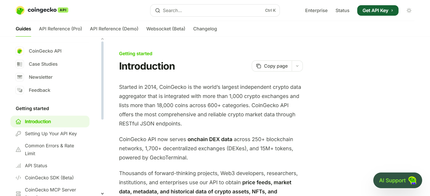Viewport: 430px width, 196px height.
Task: Collapse the sidebar using the bottom chevron
Action: click(x=102, y=193)
